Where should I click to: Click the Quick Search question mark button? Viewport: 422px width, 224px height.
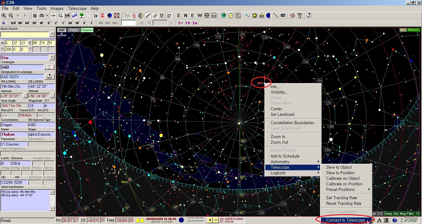(52, 34)
